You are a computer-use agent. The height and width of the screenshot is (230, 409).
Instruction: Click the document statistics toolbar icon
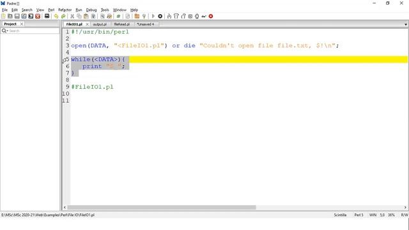[x=128, y=16]
